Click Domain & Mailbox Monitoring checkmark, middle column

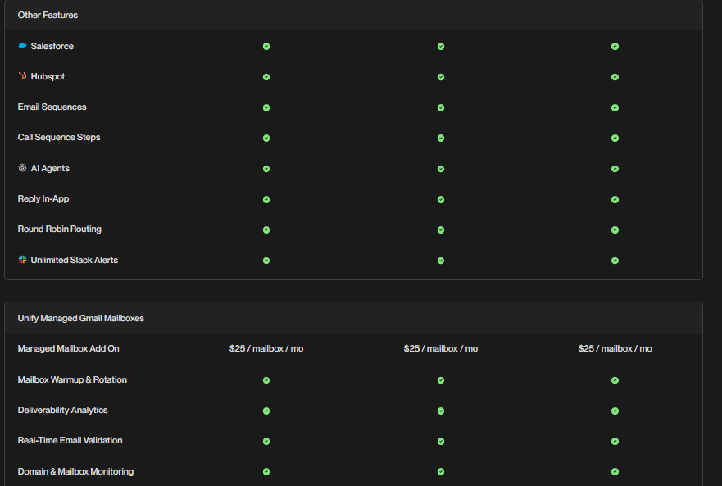(441, 472)
